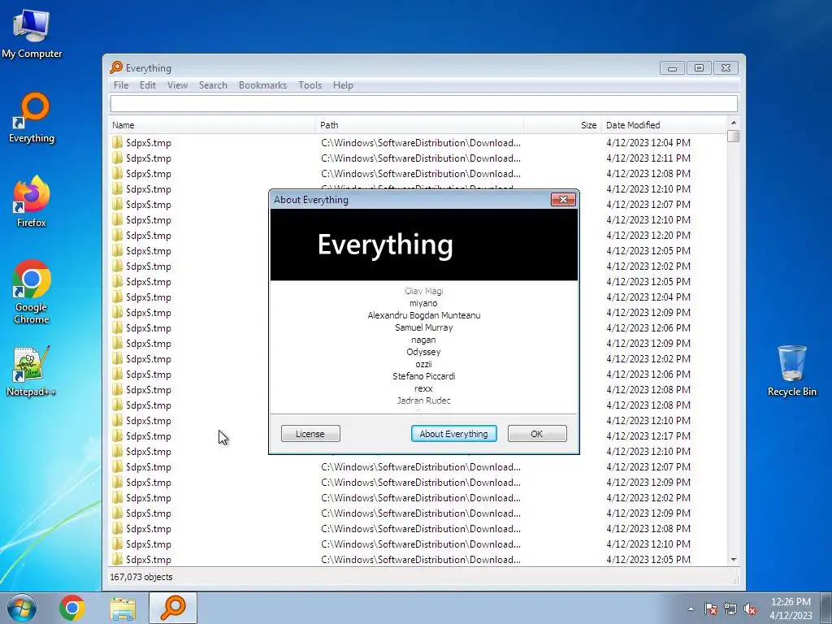832x624 pixels.
Task: Open File Explorer from the taskbar
Action: [123, 608]
